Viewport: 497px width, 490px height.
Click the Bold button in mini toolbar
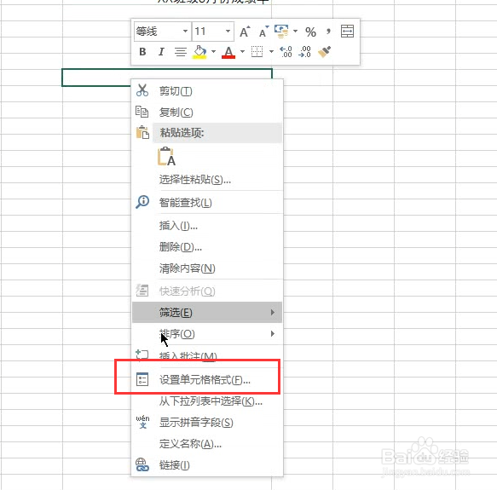click(142, 52)
